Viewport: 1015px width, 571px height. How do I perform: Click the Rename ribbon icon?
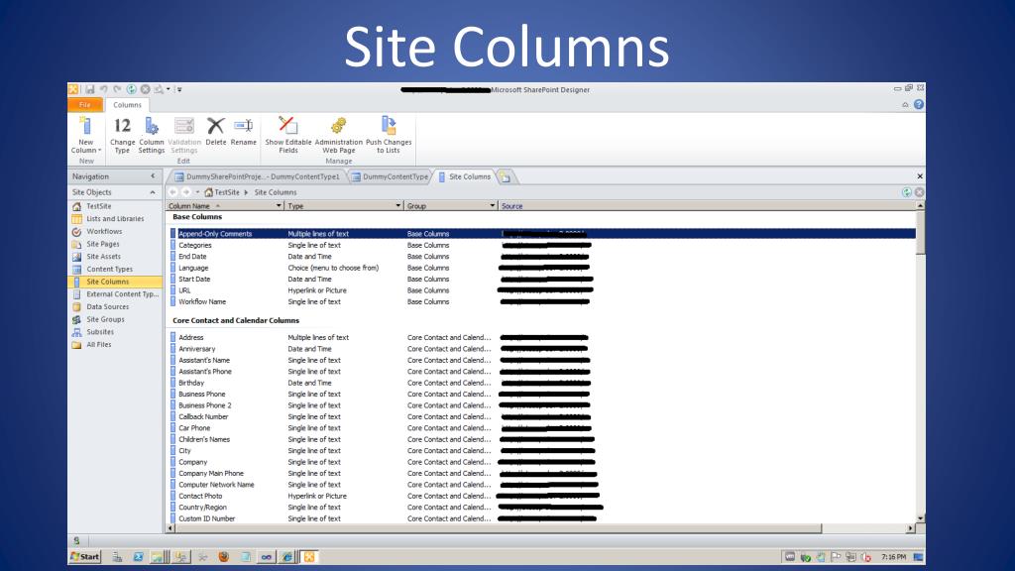point(244,126)
